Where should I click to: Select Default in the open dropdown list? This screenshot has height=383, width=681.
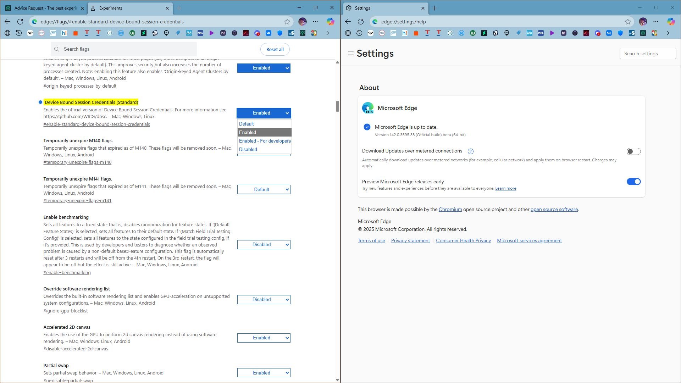pyautogui.click(x=265, y=124)
